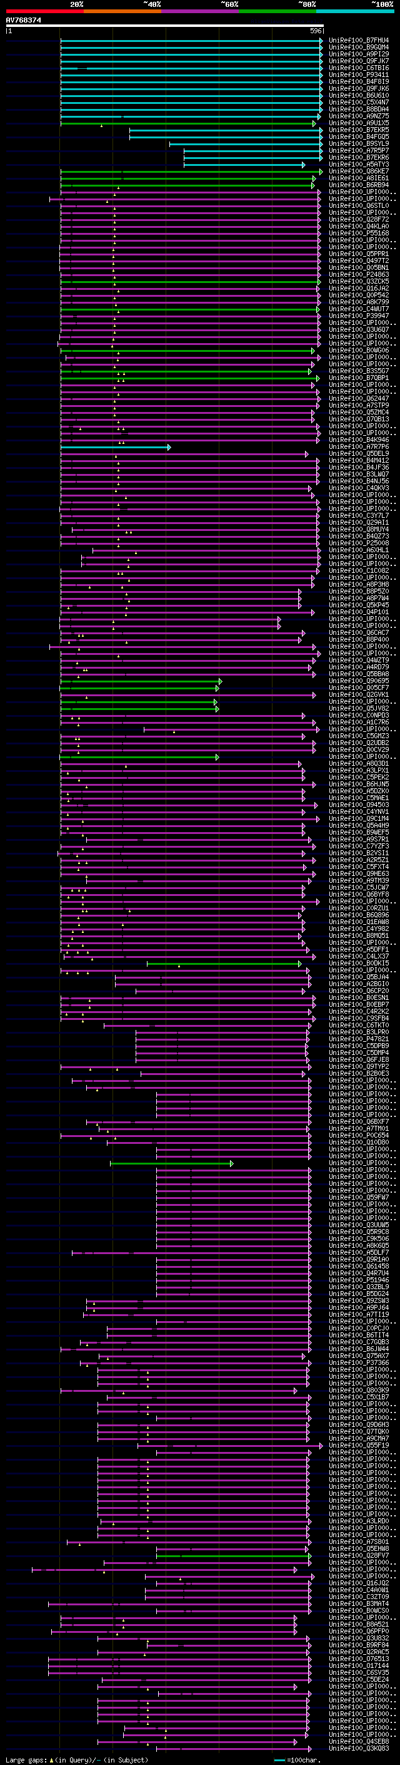This screenshot has height=1765, width=400.
Task: Select hit label UniRef100_A9U1X5
Action: pyautogui.click(x=359, y=123)
